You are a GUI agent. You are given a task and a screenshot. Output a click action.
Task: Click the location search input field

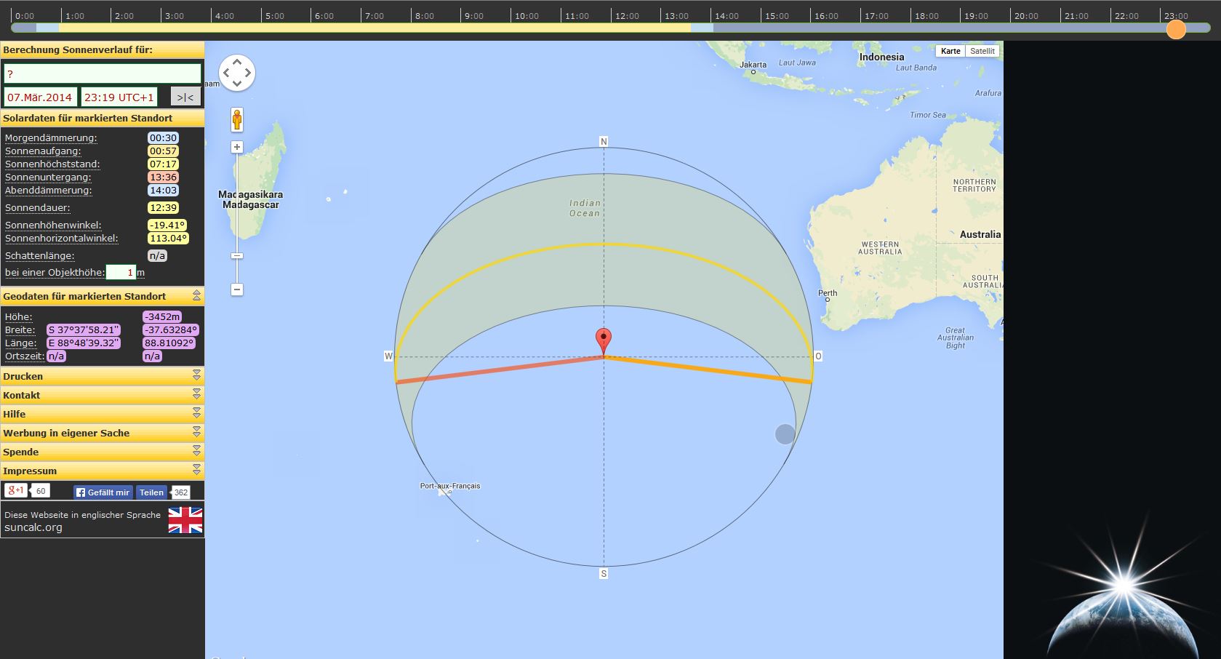pos(103,73)
